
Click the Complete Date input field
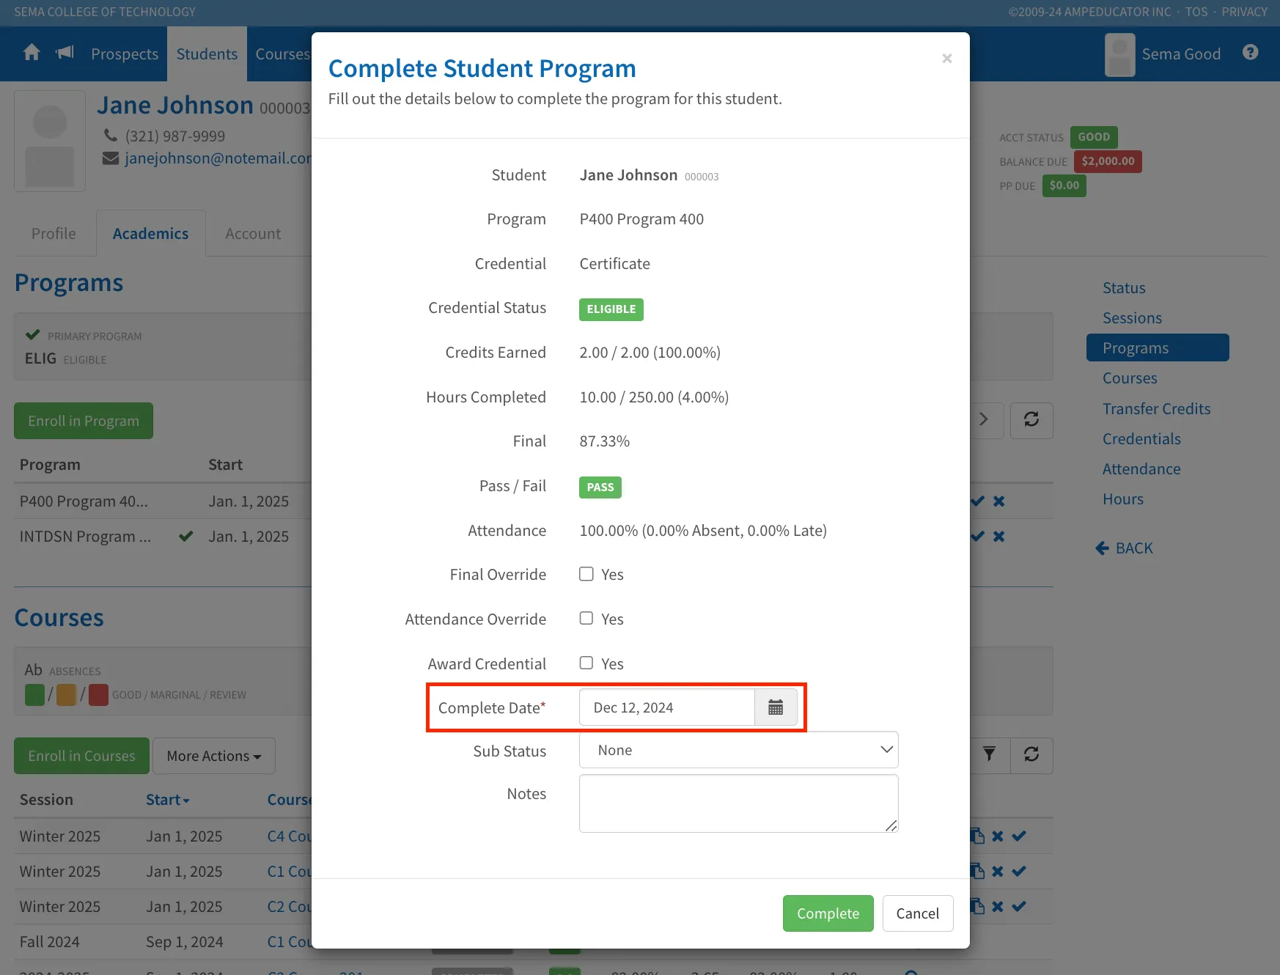click(667, 707)
